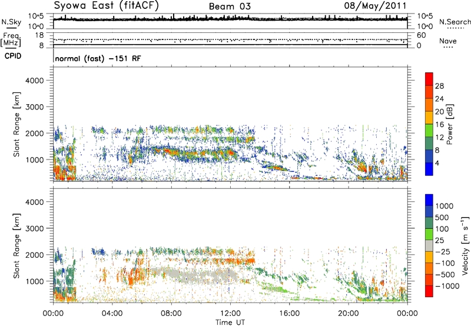This screenshot has height=326, width=471.
Task: Click the "Nave" legend label
Action: [x=448, y=41]
